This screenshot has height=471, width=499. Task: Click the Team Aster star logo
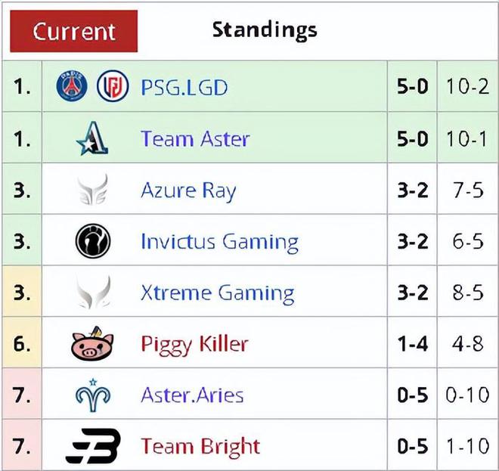click(x=92, y=138)
